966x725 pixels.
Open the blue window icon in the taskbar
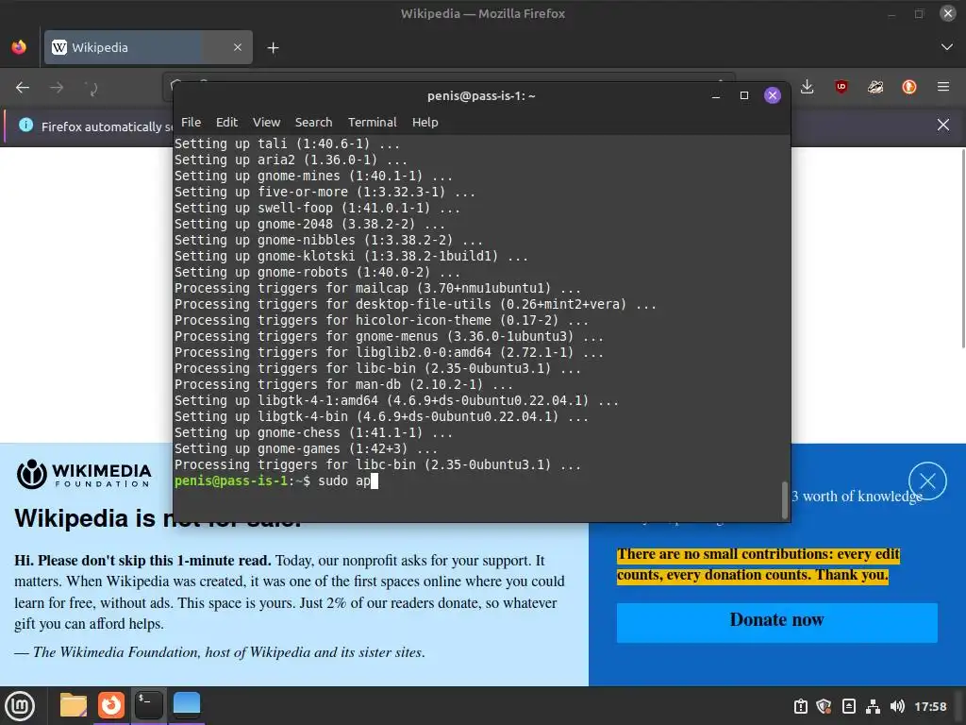click(x=186, y=705)
